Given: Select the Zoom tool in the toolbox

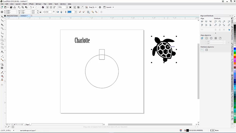Looking at the screenshot, I should pyautogui.click(x=2, y=28).
